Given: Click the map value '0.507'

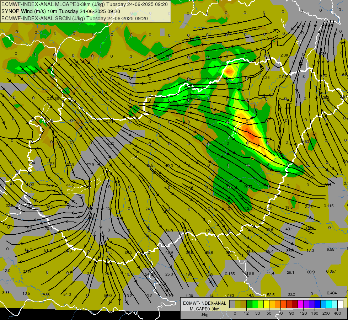Looking at the screenshot, I should coord(306,142).
